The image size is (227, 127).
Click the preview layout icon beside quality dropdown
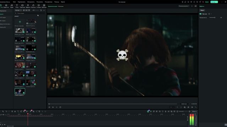195,6
